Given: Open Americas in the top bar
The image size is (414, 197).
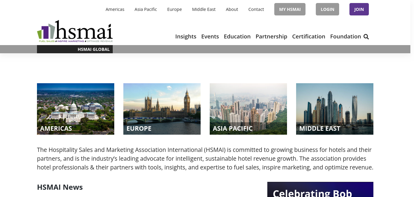Looking at the screenshot, I should [x=115, y=9].
